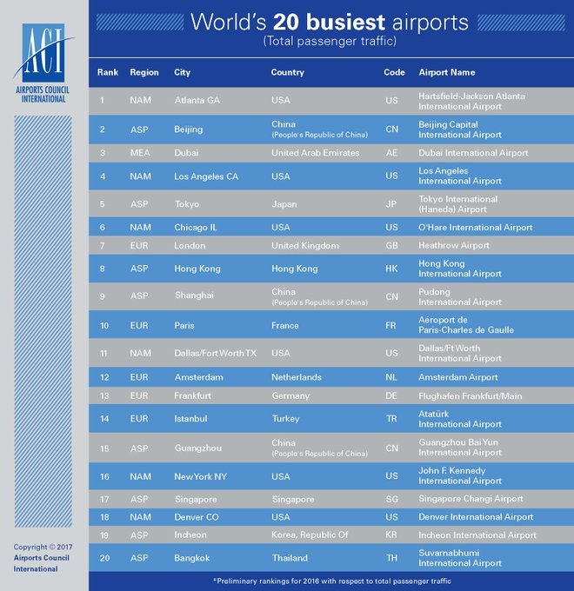Click the 'Beijing' city cell
The width and height of the screenshot is (574, 591).
[188, 129]
